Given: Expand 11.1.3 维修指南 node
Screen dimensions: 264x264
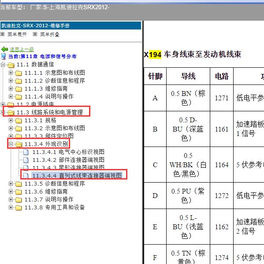Looking at the screenshot, I should click(11, 89).
